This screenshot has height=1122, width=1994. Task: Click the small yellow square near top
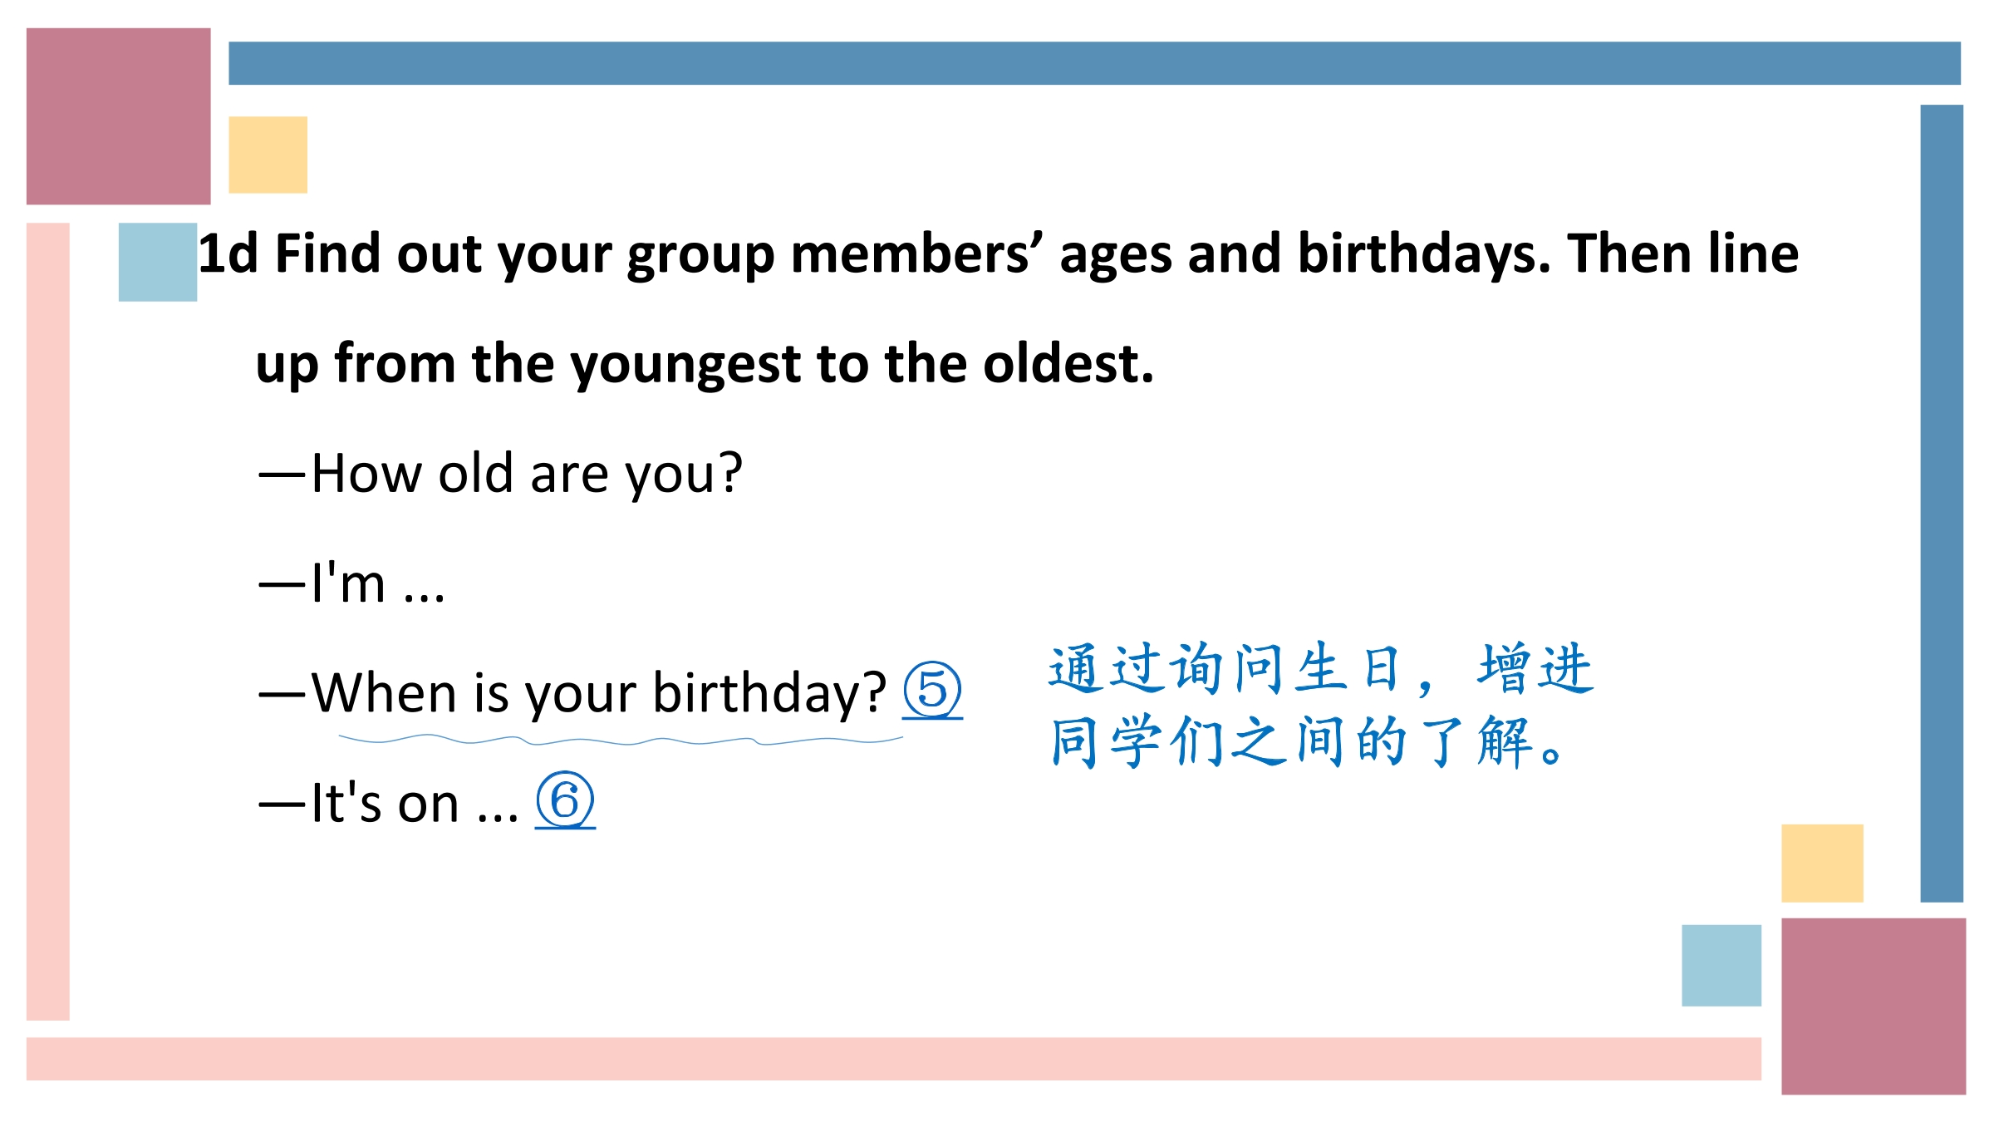(268, 155)
